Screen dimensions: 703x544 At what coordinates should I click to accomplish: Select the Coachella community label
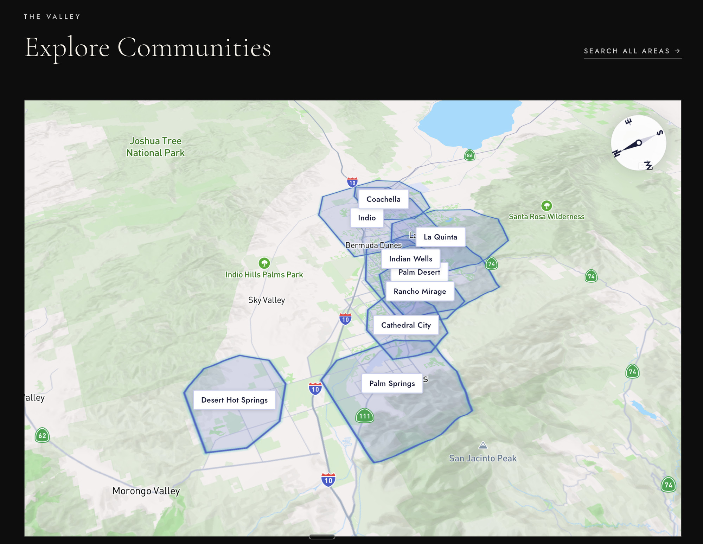coord(383,199)
